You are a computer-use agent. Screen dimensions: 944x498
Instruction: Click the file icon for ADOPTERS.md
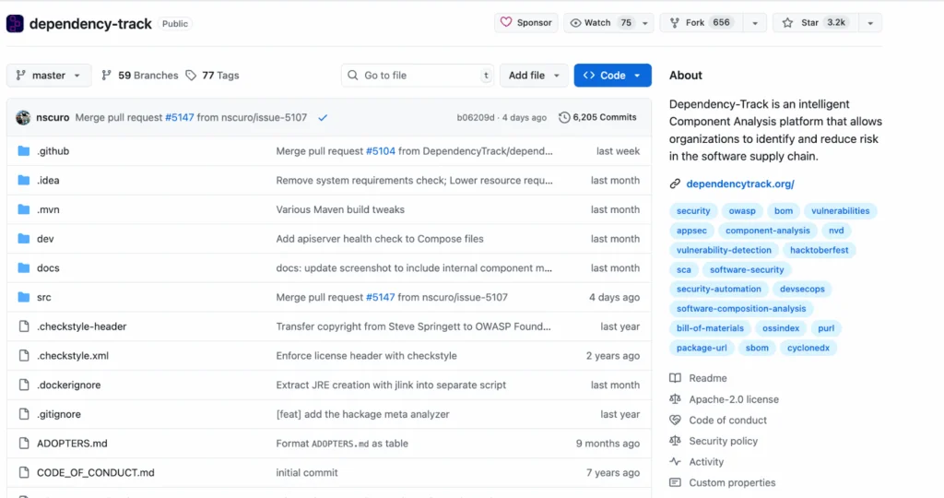[23, 444]
